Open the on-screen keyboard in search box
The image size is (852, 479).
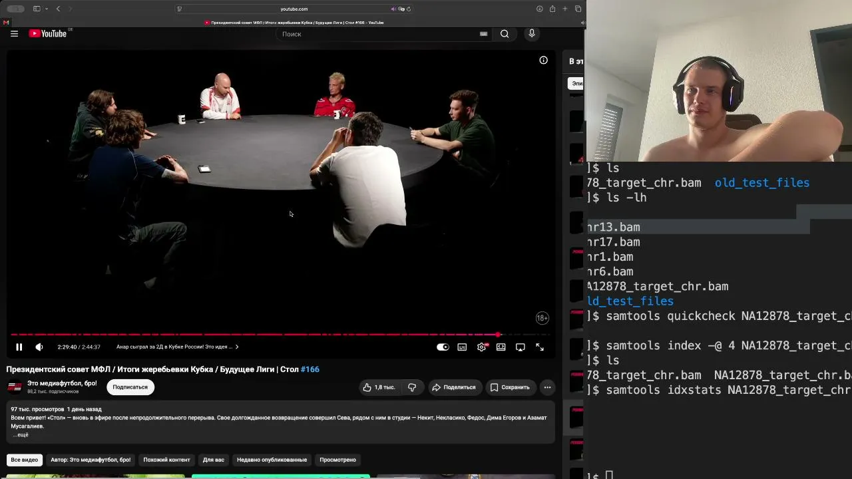483,34
